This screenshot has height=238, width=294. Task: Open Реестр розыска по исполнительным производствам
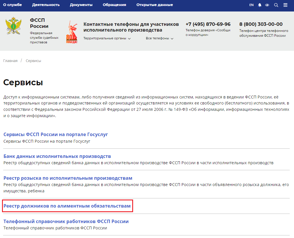point(68,178)
